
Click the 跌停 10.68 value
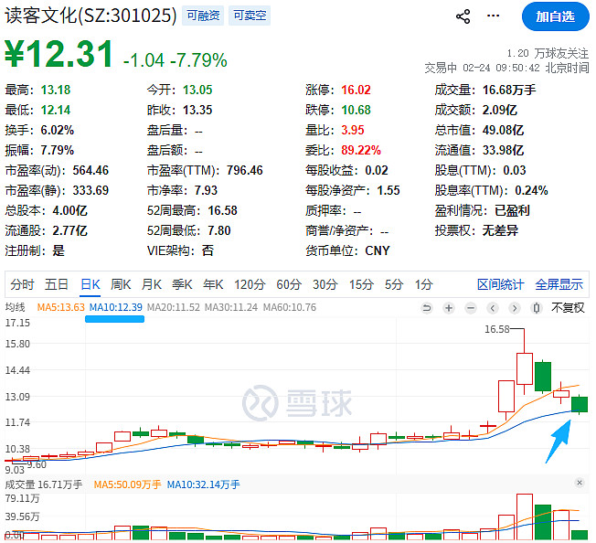[x=356, y=110]
